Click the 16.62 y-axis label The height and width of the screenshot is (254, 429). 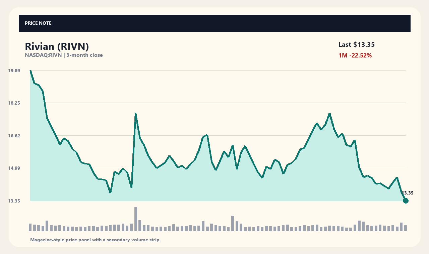(x=14, y=136)
